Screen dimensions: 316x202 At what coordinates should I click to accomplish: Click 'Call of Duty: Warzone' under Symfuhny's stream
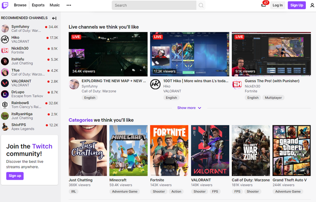click(x=99, y=91)
